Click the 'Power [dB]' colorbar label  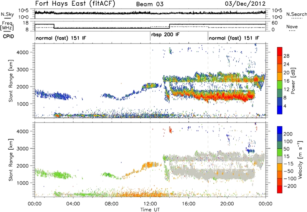click(293, 81)
